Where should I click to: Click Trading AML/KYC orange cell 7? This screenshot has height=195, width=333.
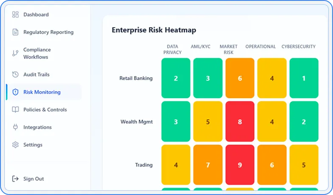click(208, 165)
